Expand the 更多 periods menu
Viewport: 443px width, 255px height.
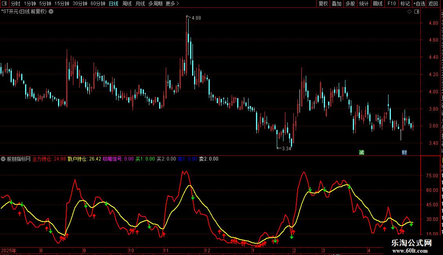172,4
